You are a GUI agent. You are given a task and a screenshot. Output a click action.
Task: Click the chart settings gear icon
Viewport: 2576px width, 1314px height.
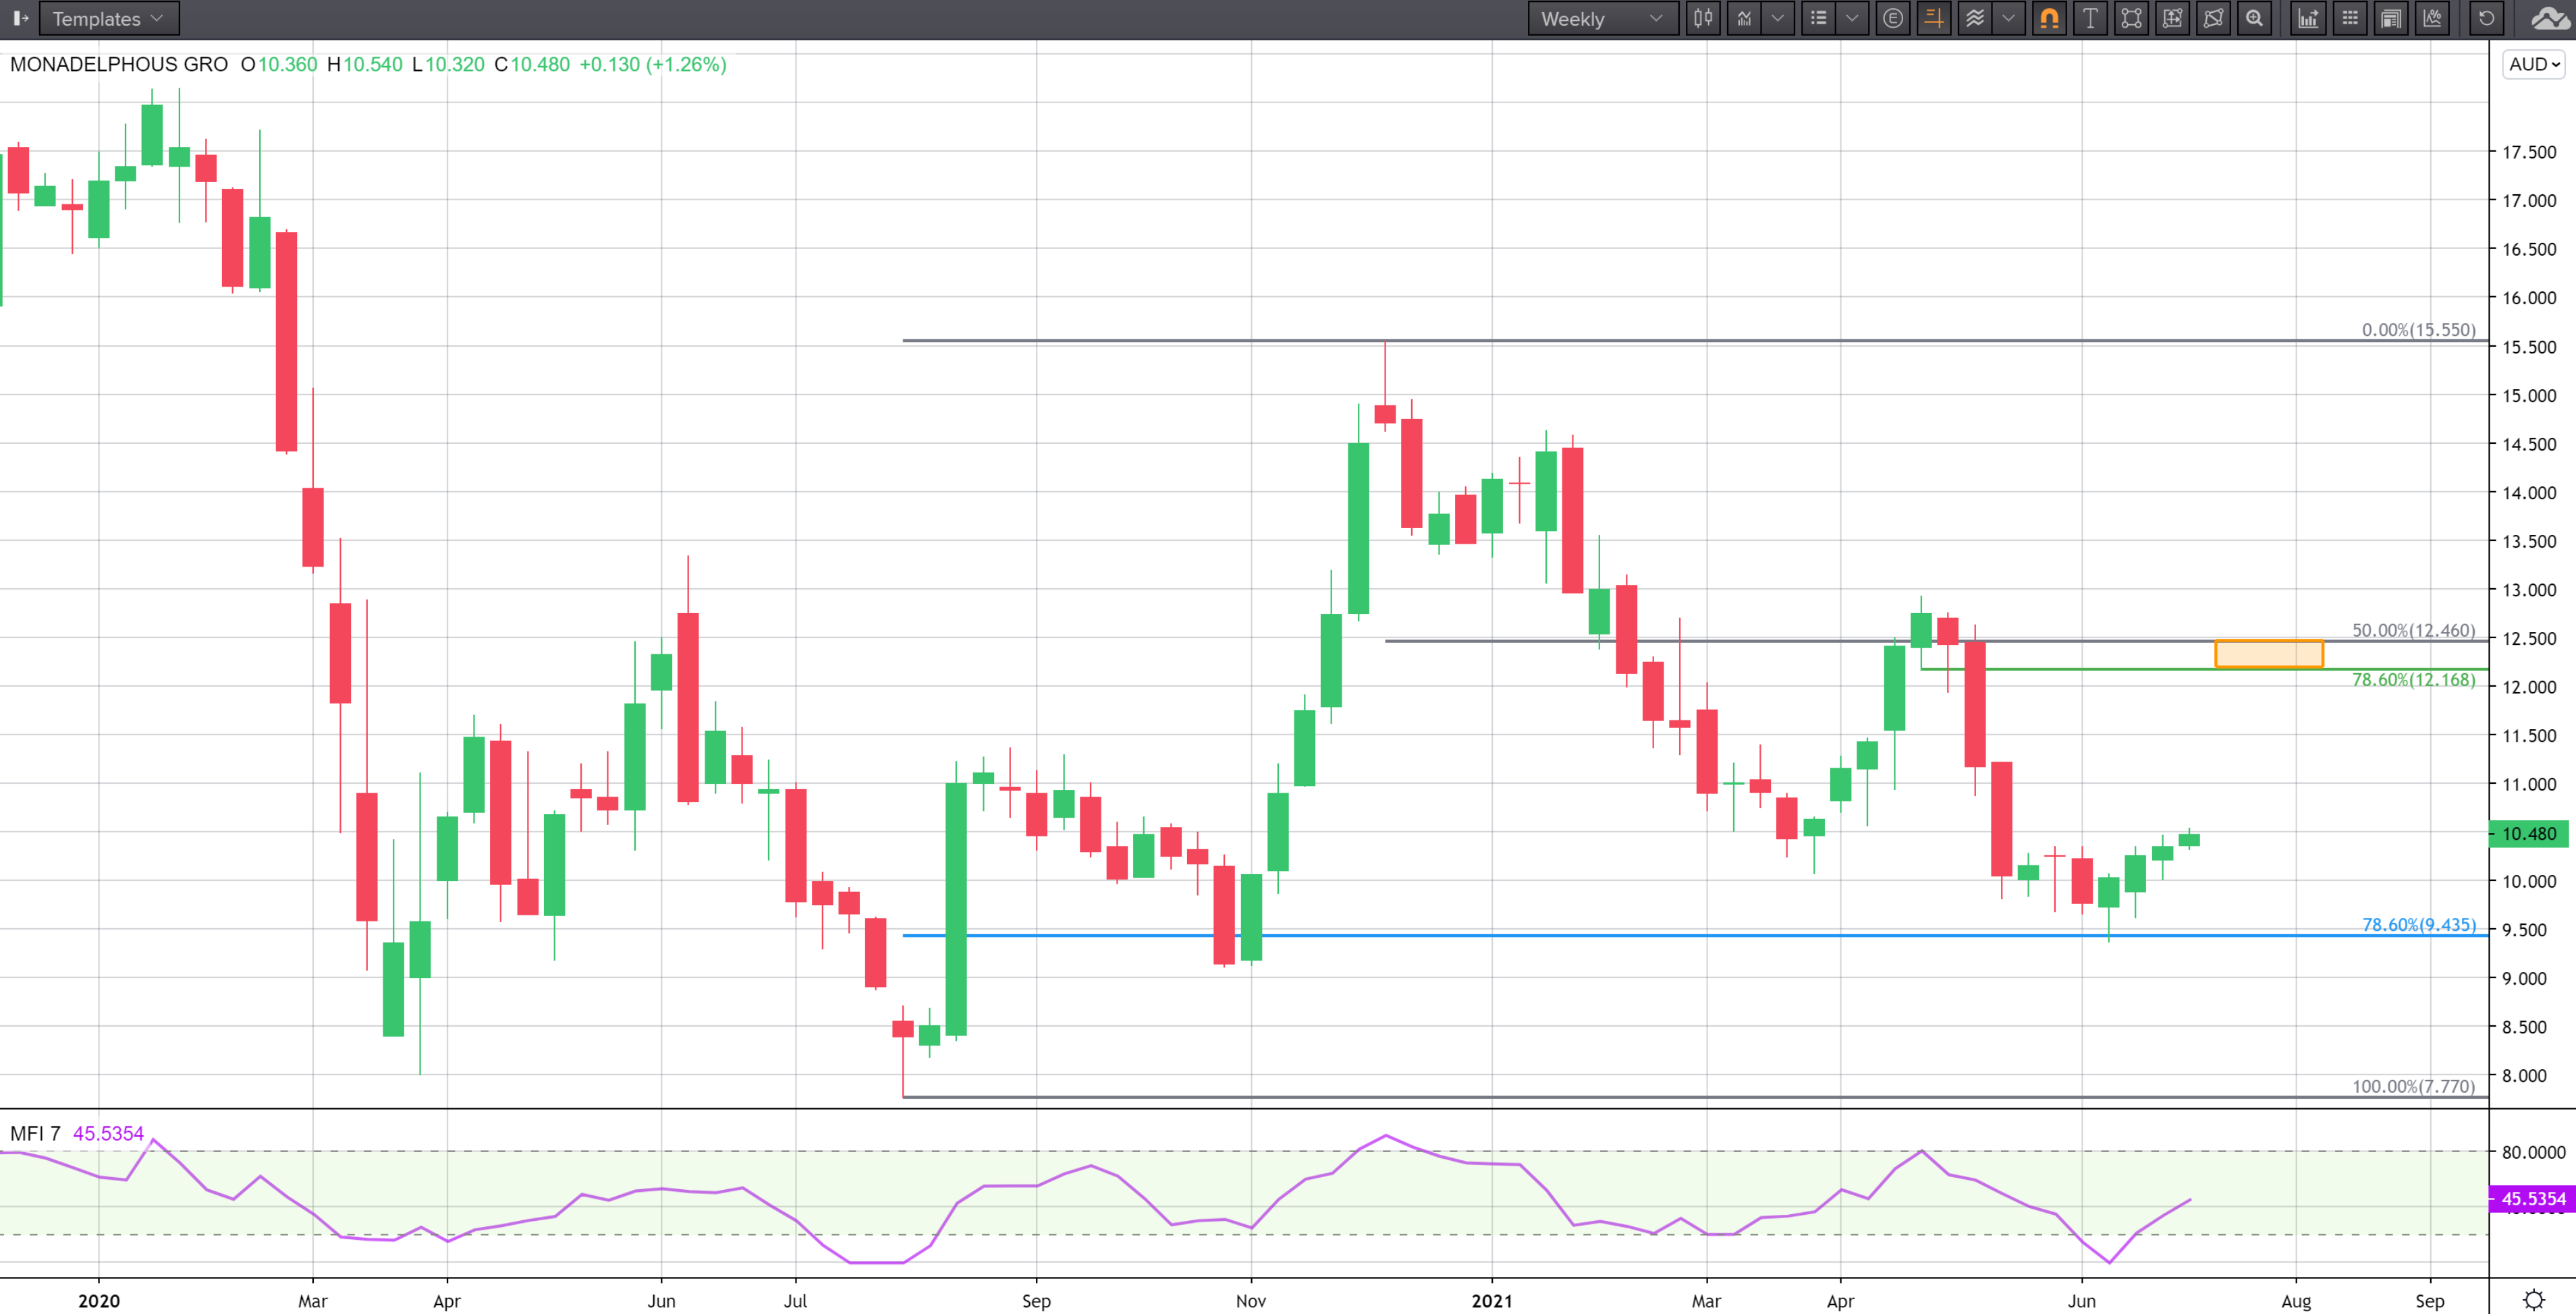2533,1299
